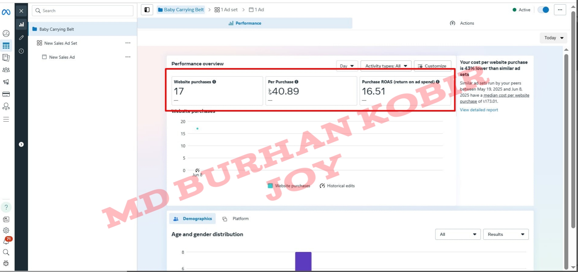Image resolution: width=578 pixels, height=272 pixels.
Task: Switch to the Platform tab
Action: (x=236, y=219)
